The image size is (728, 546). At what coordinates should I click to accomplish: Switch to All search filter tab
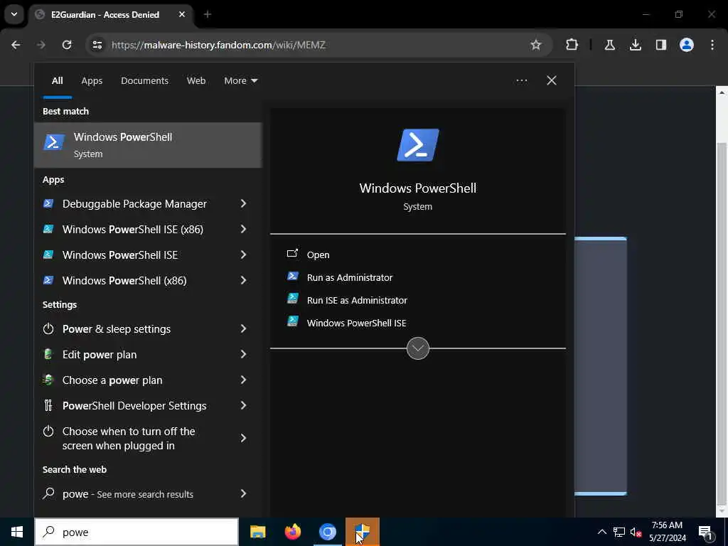click(57, 81)
